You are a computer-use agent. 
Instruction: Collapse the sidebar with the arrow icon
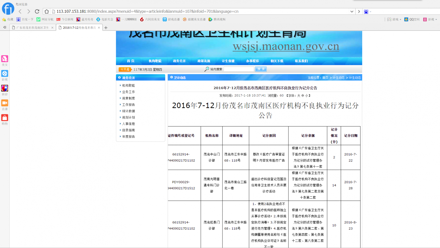point(5,27)
